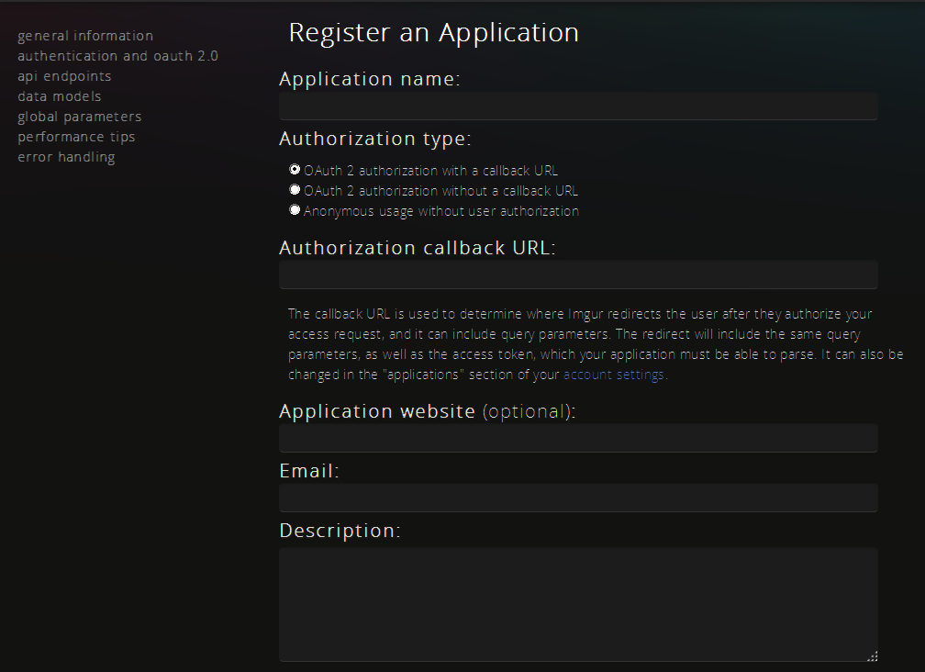This screenshot has height=672, width=925.
Task: Open the performance tips section
Action: (76, 136)
